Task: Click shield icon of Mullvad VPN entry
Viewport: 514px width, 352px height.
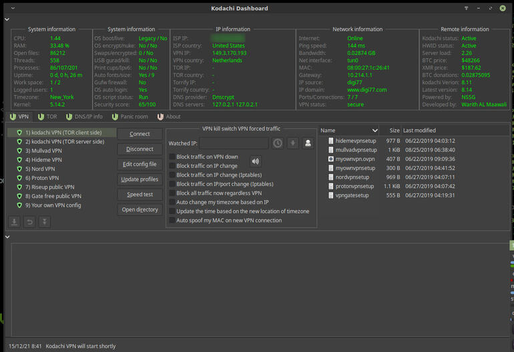Action: point(19,151)
